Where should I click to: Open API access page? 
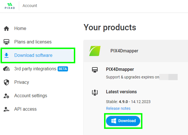pos(25,109)
